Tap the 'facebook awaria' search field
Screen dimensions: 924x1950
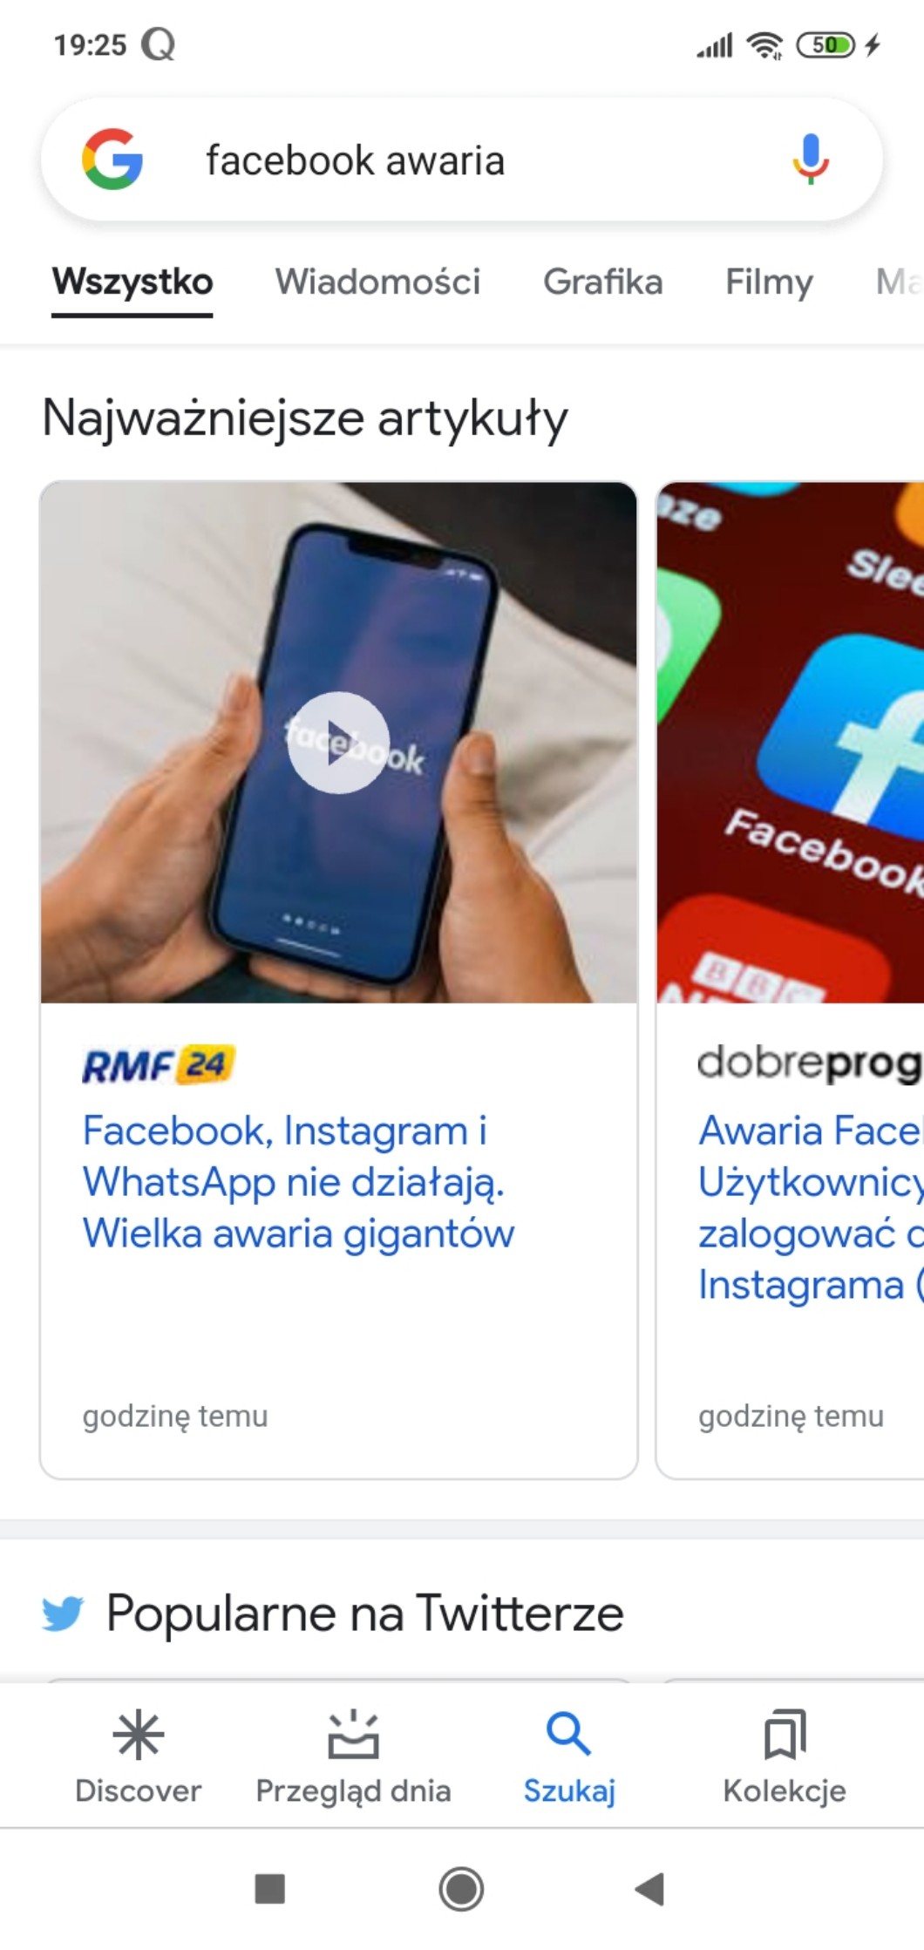click(x=462, y=160)
